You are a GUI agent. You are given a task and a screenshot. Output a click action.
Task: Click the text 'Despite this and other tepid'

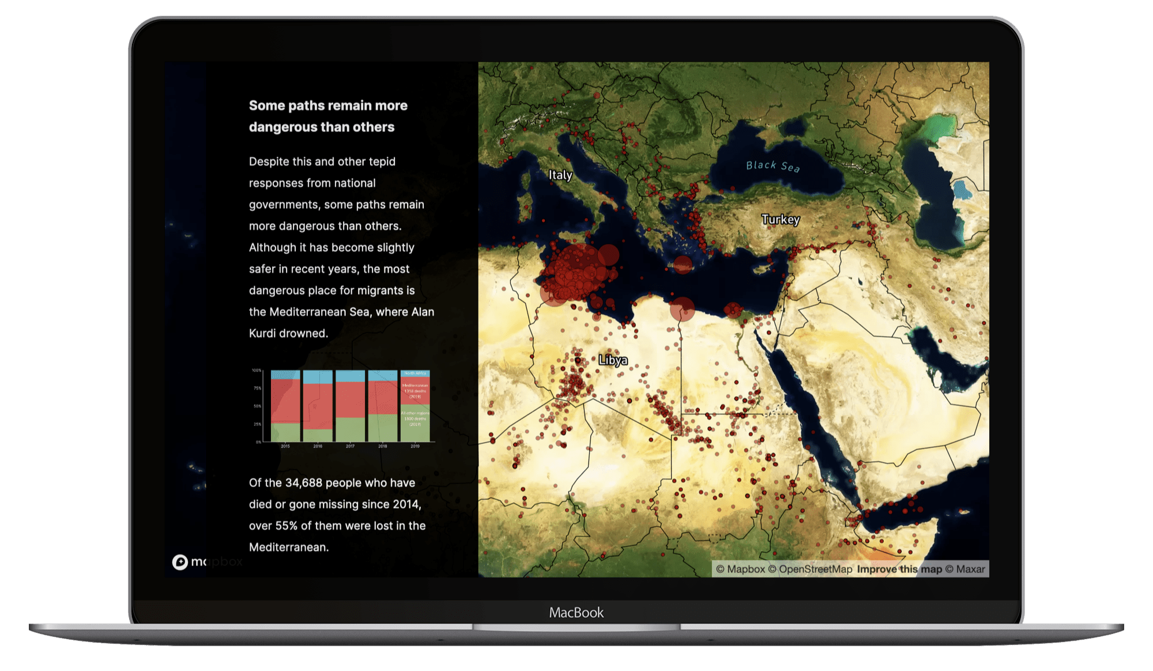tap(322, 161)
